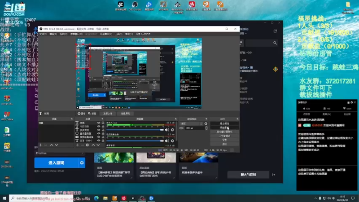Move source down with arrow icon
Image resolution: width=359 pixels, height=202 pixels.
point(98,145)
